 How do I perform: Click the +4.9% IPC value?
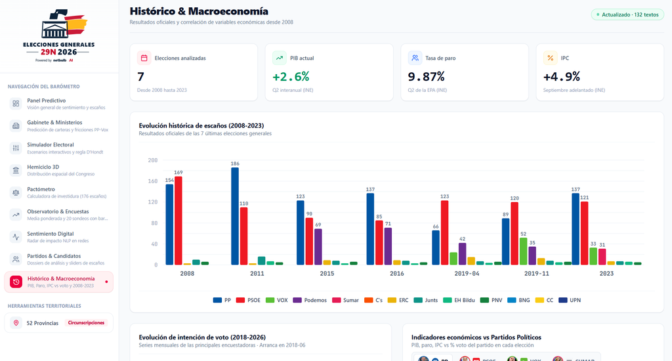coord(562,76)
